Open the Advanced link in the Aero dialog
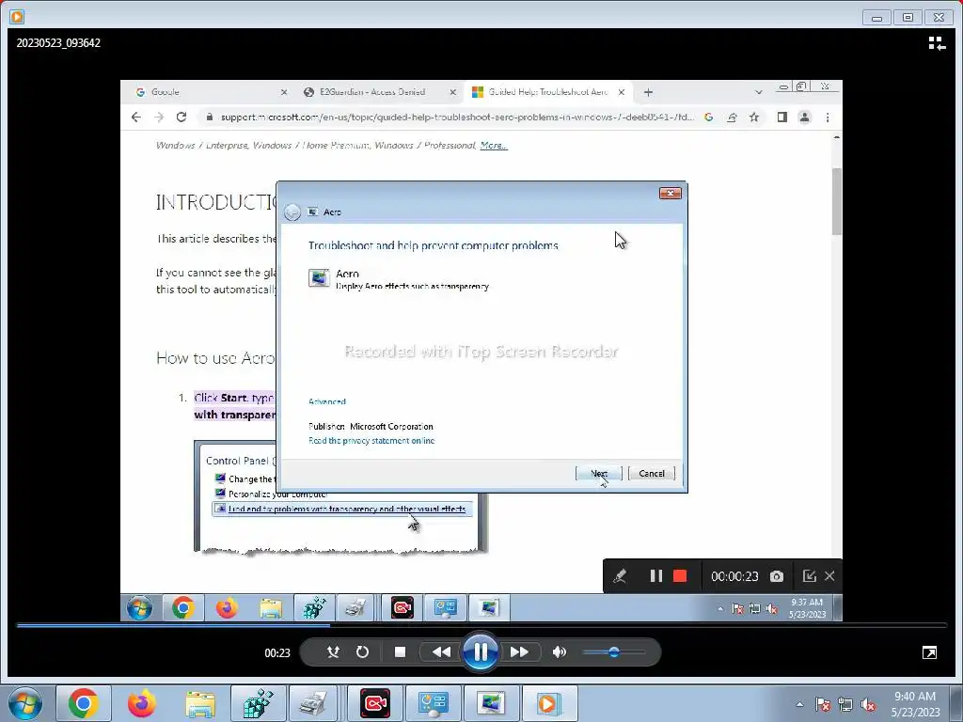Image resolution: width=963 pixels, height=722 pixels. (x=326, y=401)
